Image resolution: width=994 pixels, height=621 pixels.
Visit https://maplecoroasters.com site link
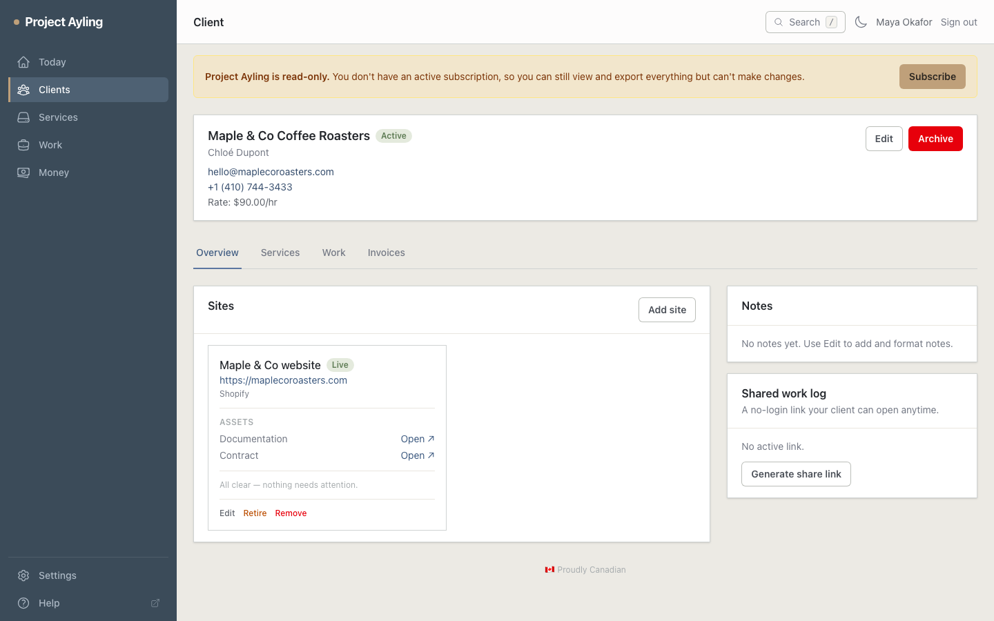(x=283, y=380)
